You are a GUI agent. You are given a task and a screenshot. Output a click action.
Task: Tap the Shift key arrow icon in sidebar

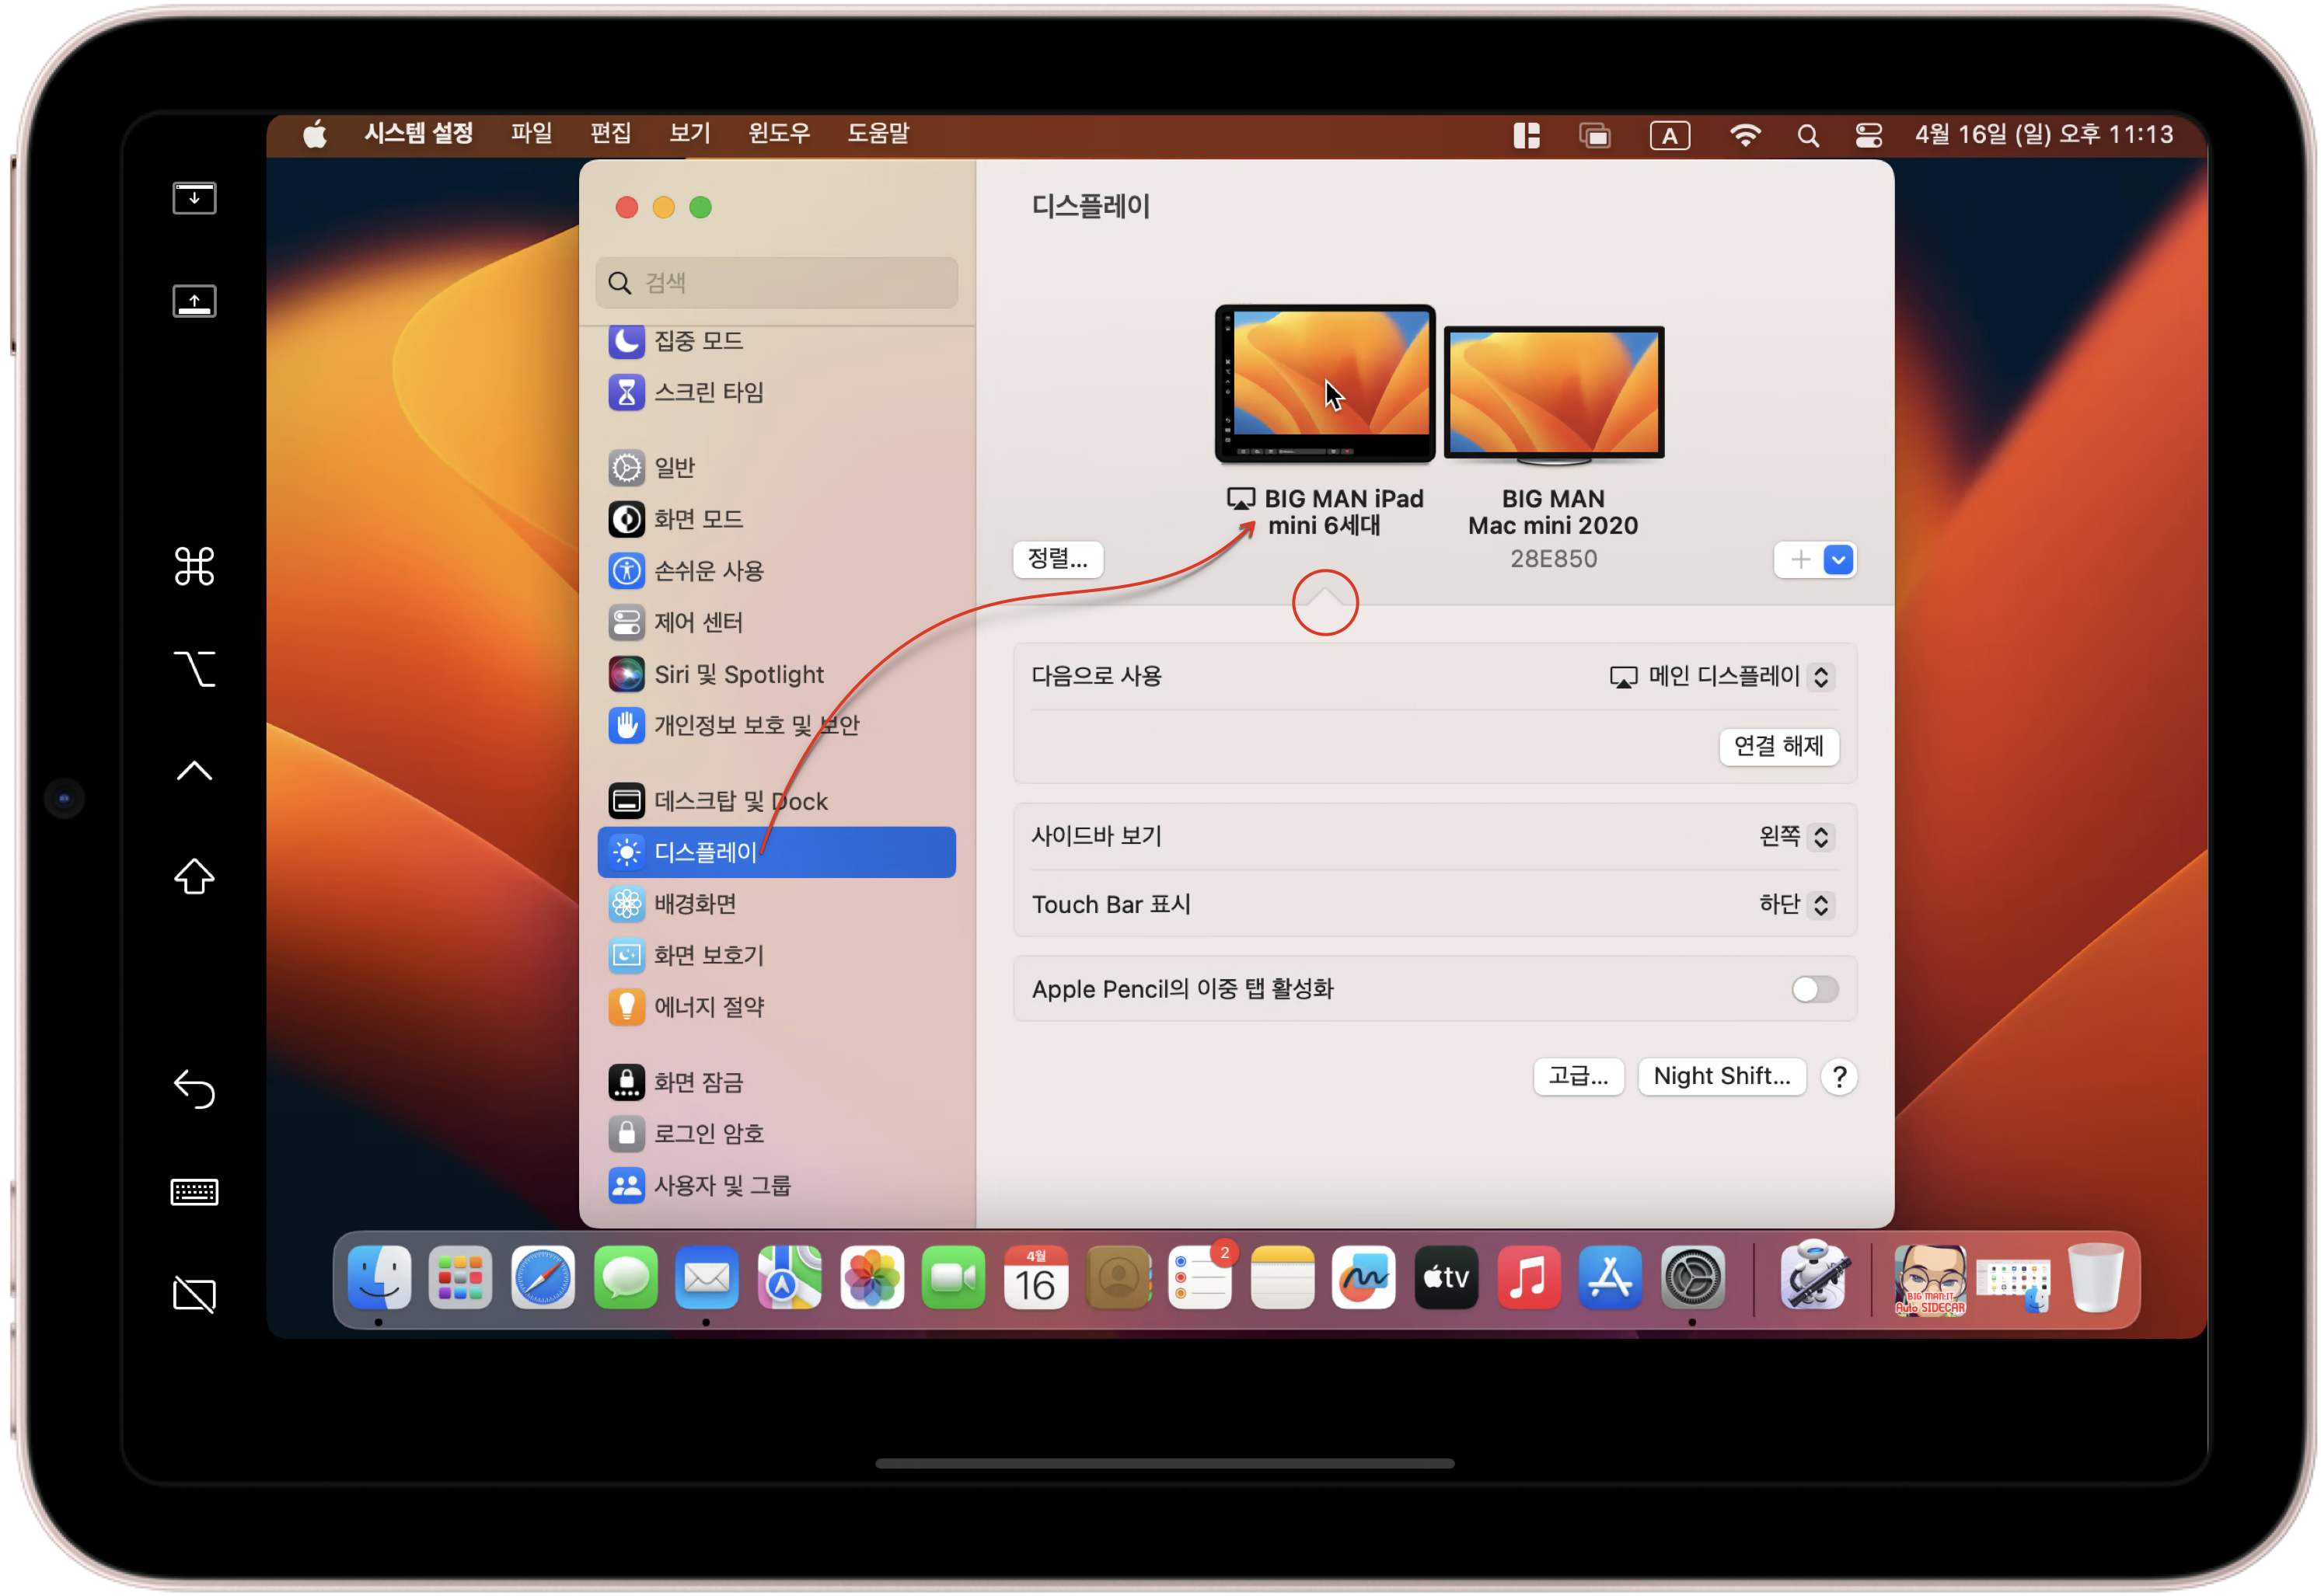pos(194,877)
